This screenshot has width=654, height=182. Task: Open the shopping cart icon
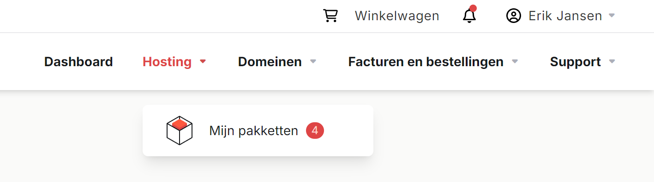click(330, 16)
